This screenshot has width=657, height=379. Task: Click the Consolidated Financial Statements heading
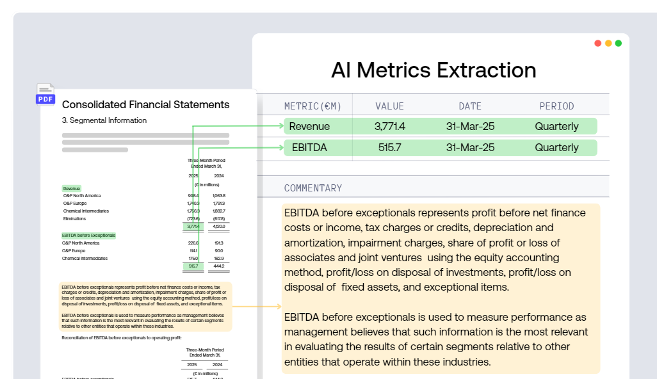(145, 105)
